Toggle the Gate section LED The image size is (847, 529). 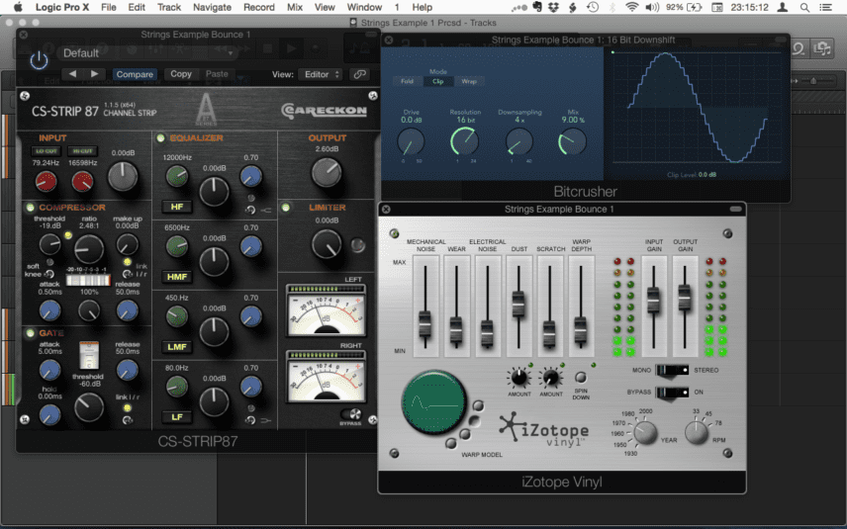point(31,333)
